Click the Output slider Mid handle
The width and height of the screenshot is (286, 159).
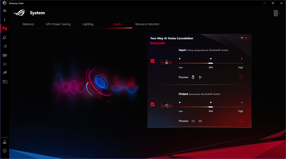pos(211,107)
